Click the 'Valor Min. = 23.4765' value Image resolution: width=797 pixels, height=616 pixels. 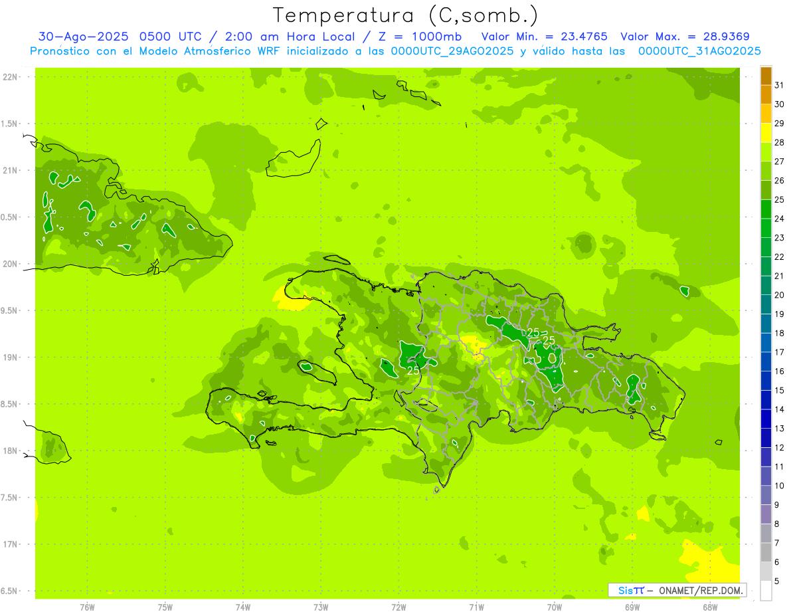click(x=544, y=37)
